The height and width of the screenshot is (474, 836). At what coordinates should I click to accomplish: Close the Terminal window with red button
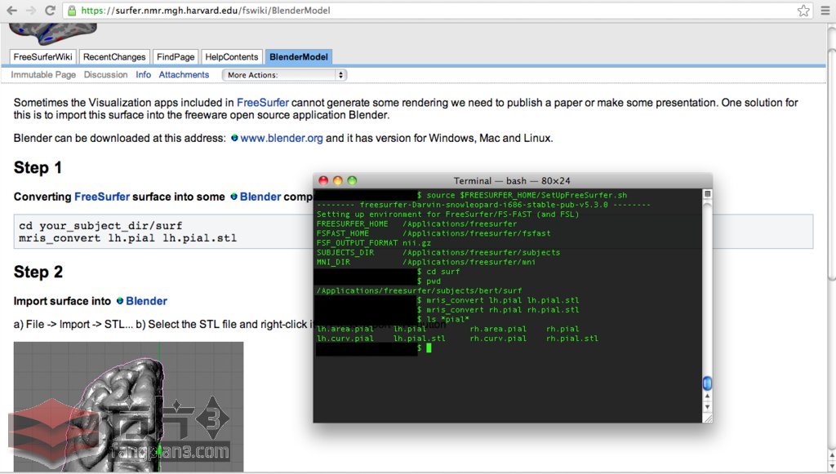click(323, 180)
